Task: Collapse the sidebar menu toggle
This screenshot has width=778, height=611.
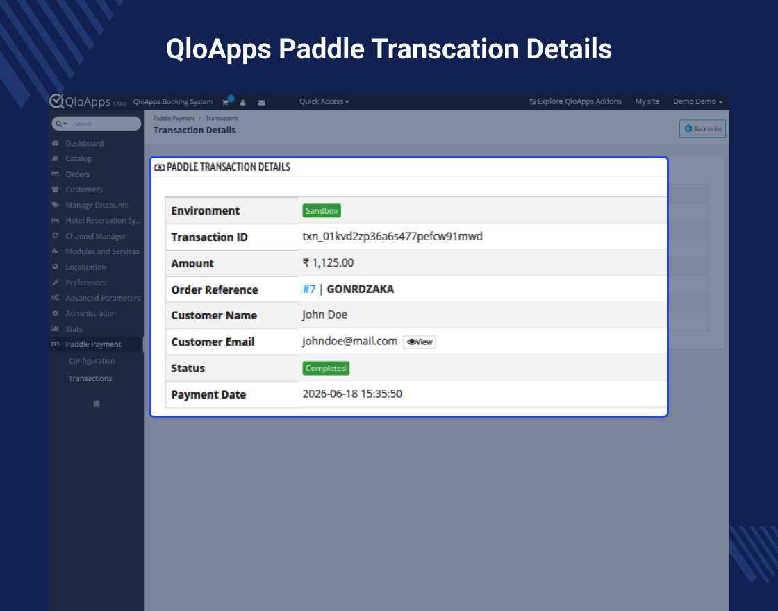Action: 97,403
